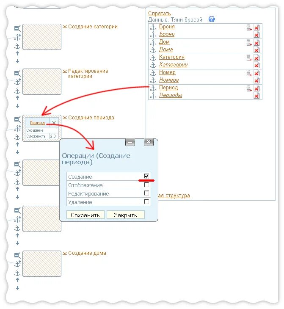Uncheck the 'Создание' operation checkbox

[146, 176]
